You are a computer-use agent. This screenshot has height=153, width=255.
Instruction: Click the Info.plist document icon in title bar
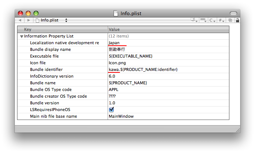click(116, 13)
